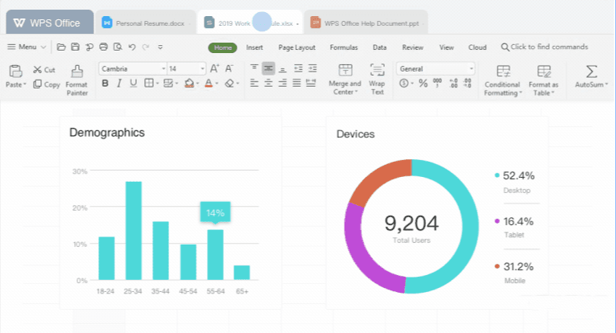Toggle bold formatting
The height and width of the screenshot is (333, 616).
coord(105,84)
